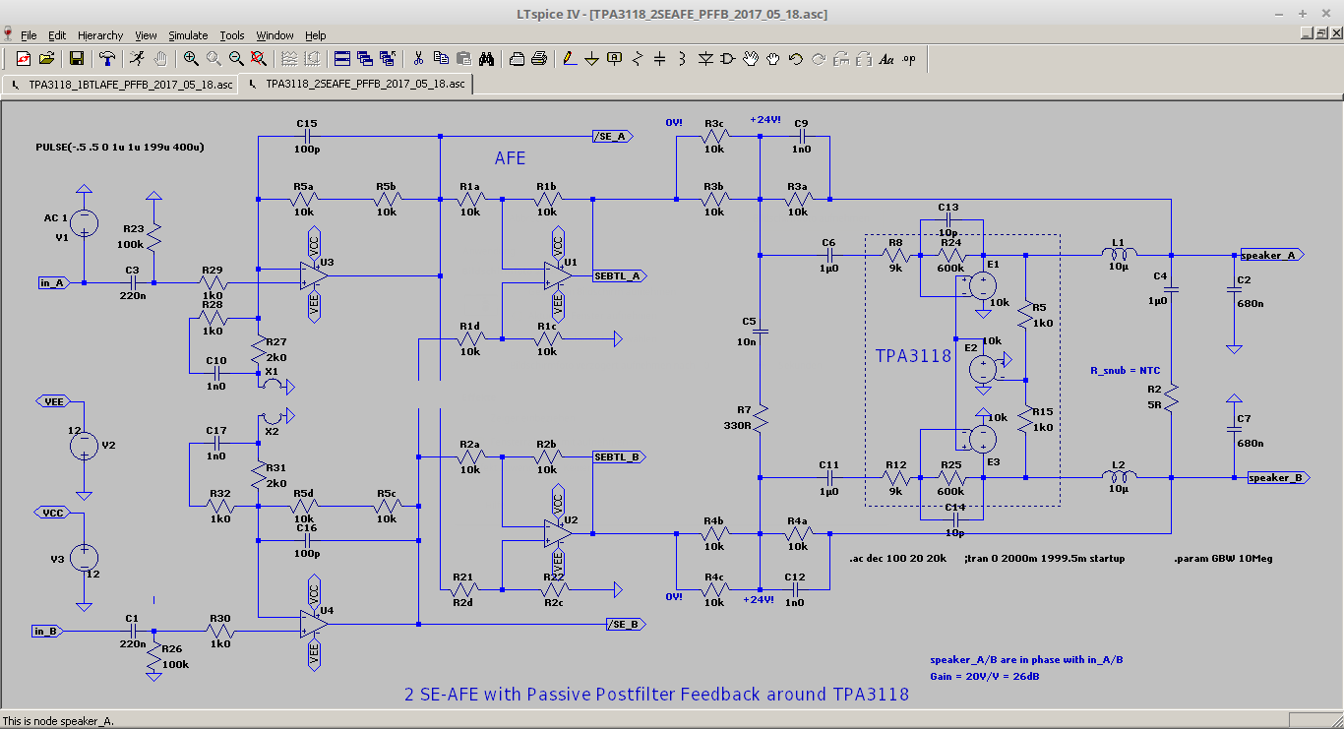Select the Label Net tool
This screenshot has width=1344, height=729.
615,59
